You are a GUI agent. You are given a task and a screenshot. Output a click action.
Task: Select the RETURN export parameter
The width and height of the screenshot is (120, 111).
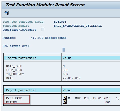click(11, 102)
